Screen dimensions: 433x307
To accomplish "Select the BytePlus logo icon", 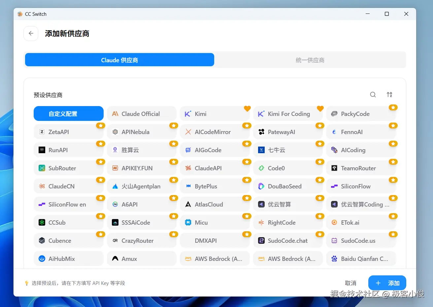I will tap(188, 186).
